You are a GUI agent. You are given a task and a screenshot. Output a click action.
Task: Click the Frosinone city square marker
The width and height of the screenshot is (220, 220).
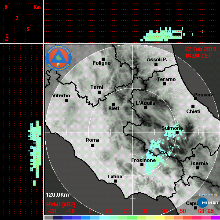point(142,165)
